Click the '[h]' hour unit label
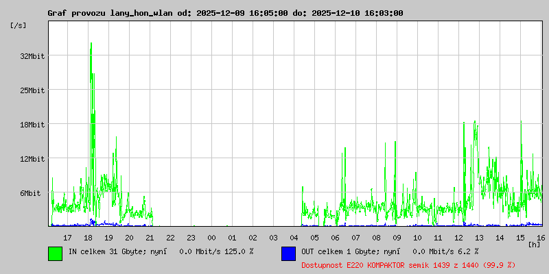 coord(535,245)
